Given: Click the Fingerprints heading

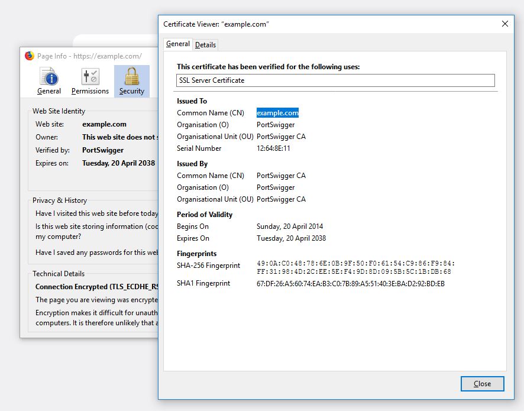Looking at the screenshot, I should (196, 254).
